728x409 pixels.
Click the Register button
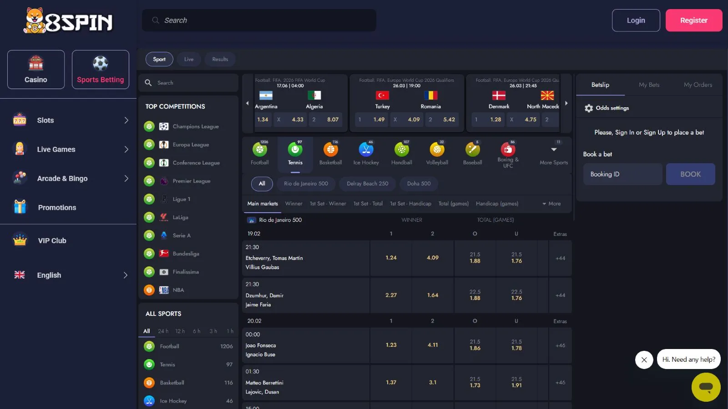tap(693, 20)
